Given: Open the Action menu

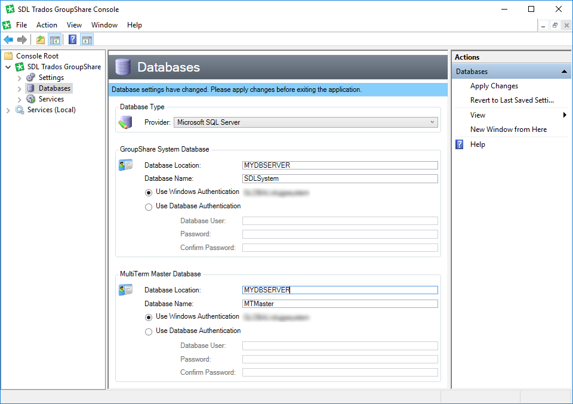Looking at the screenshot, I should click(x=47, y=25).
